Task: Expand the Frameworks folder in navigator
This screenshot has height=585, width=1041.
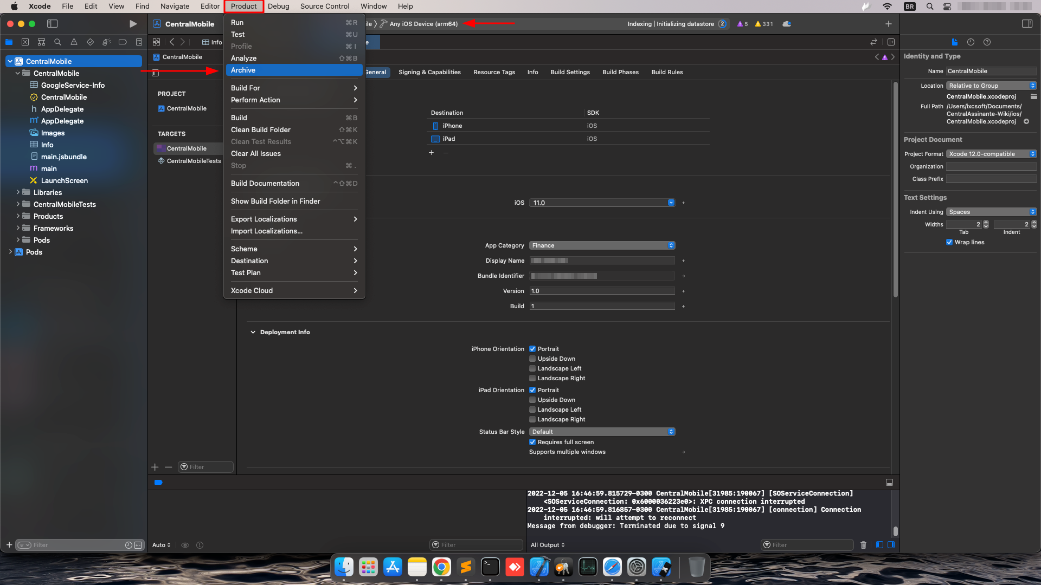Action: (18, 228)
